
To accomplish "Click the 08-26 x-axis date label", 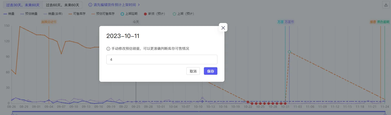I will click(x=12, y=107).
